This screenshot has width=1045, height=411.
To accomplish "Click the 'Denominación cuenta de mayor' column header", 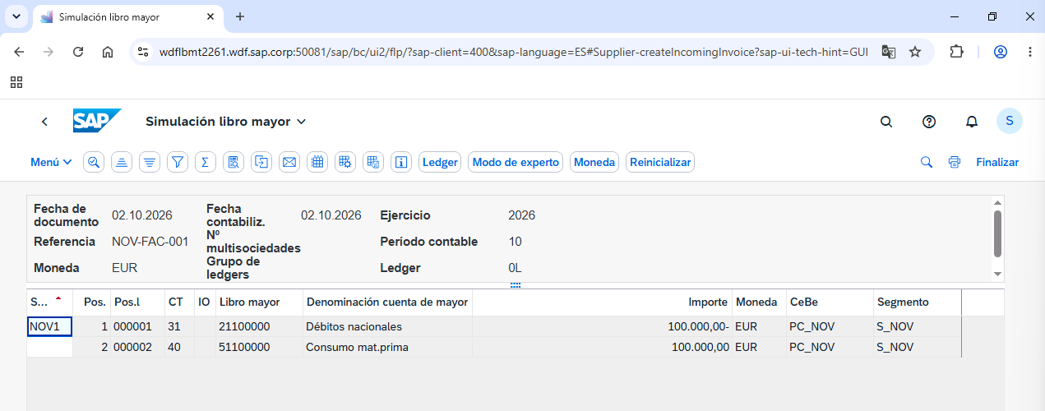I will click(x=387, y=302).
